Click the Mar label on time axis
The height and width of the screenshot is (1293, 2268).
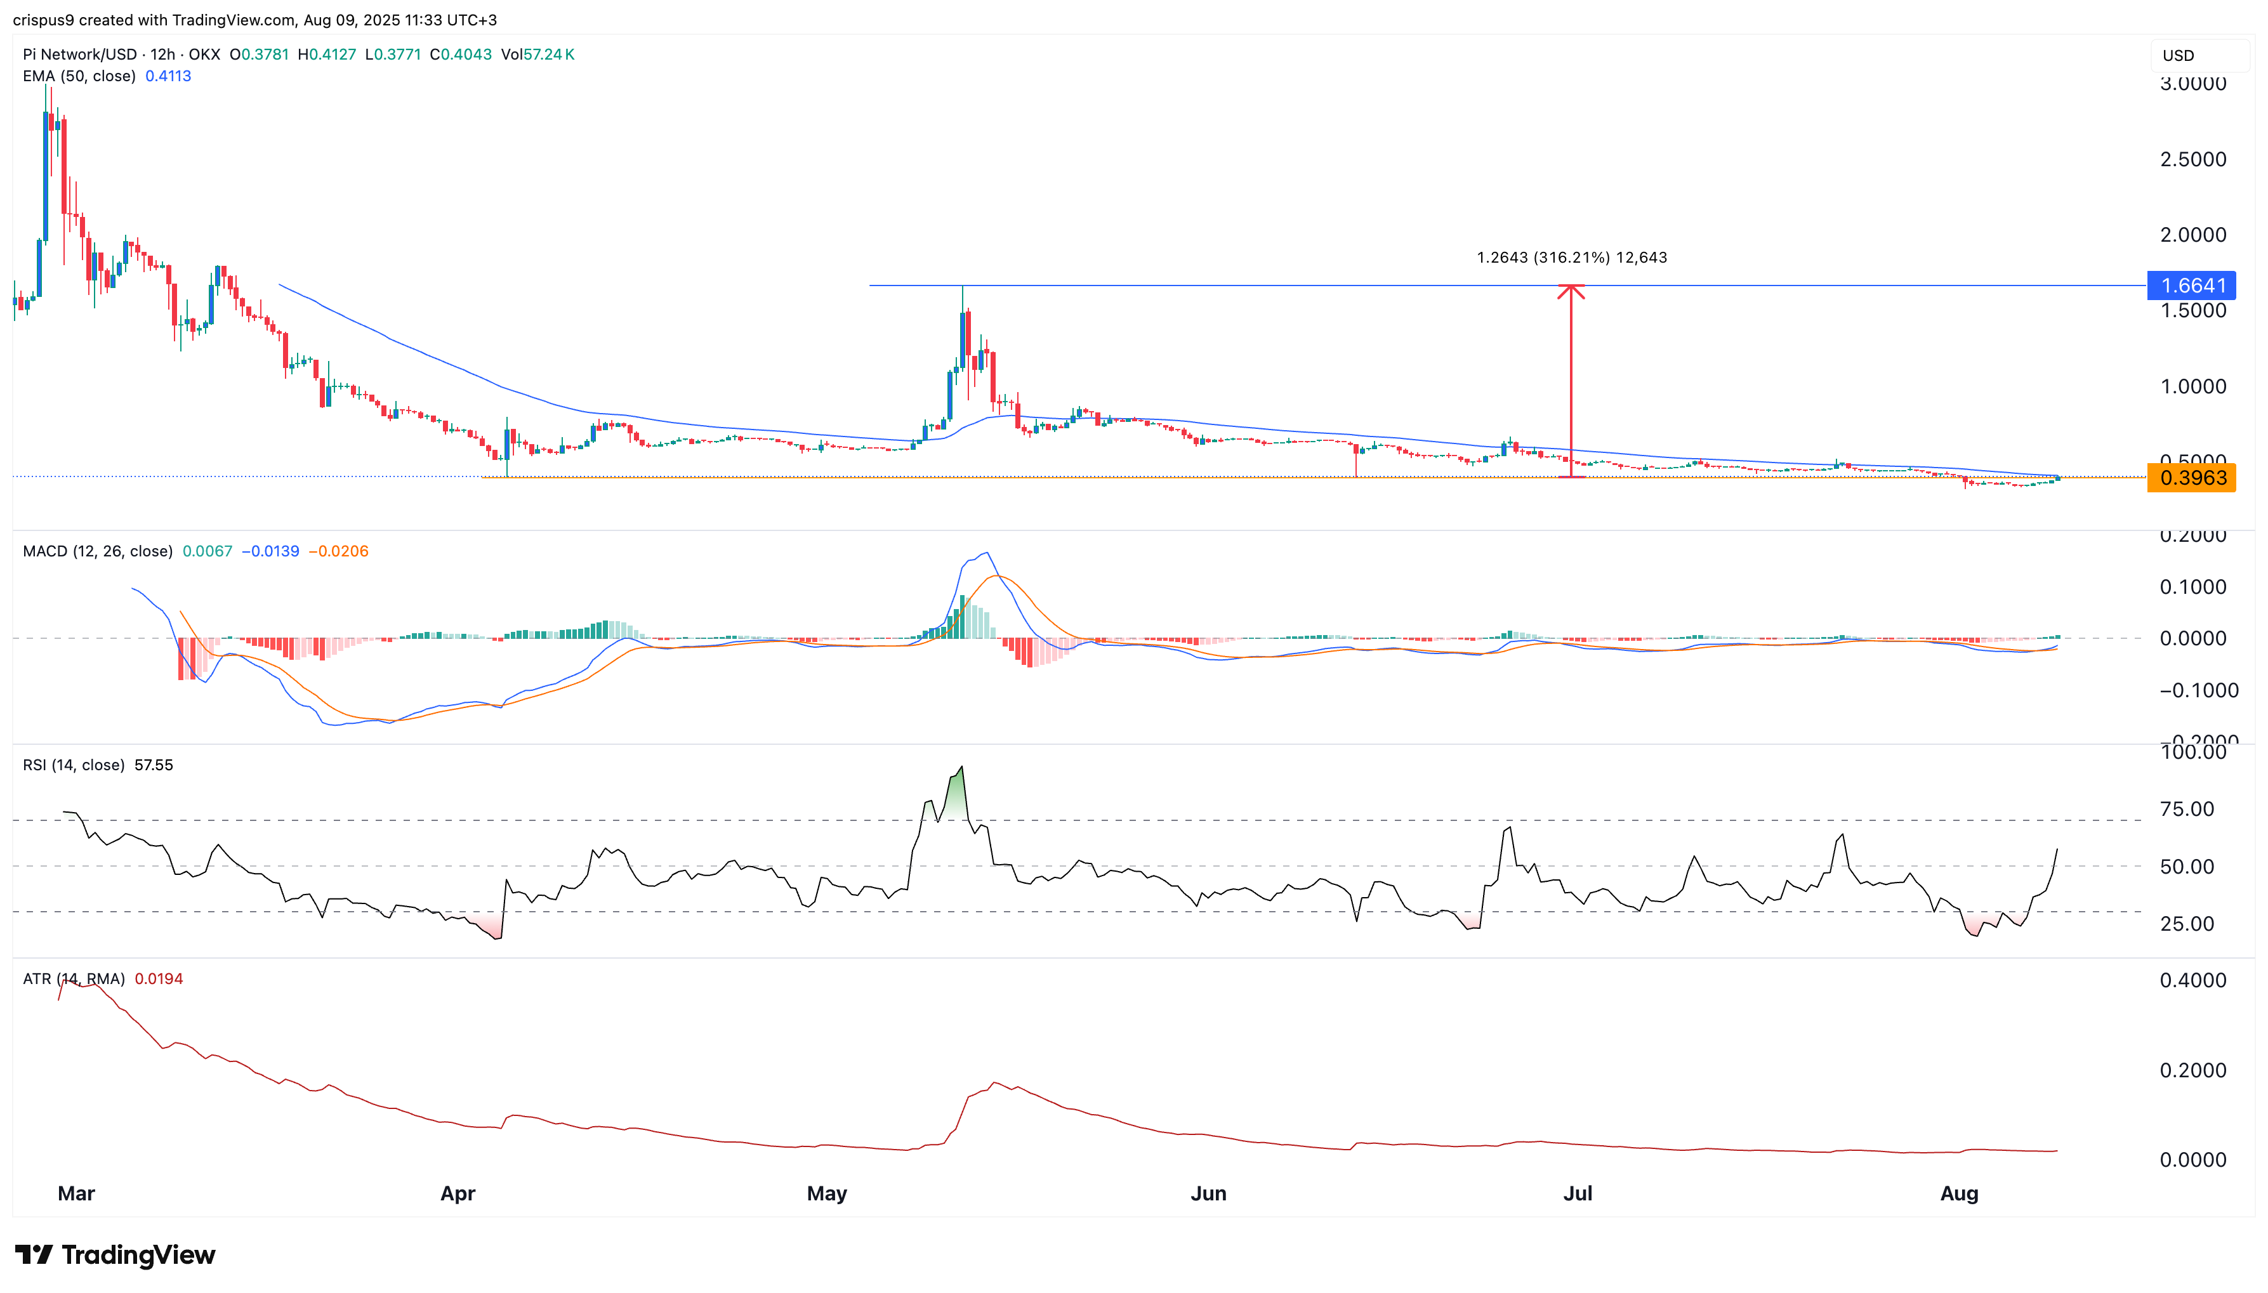pyautogui.click(x=76, y=1193)
